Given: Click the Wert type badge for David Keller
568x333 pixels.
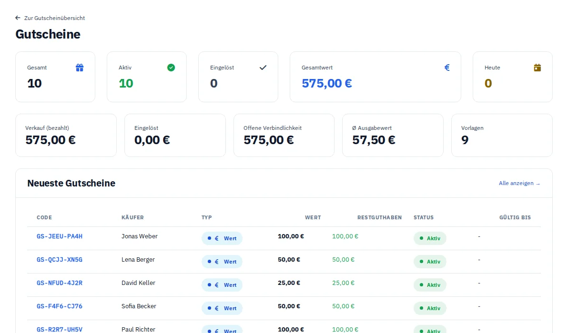Looking at the screenshot, I should coord(222,285).
